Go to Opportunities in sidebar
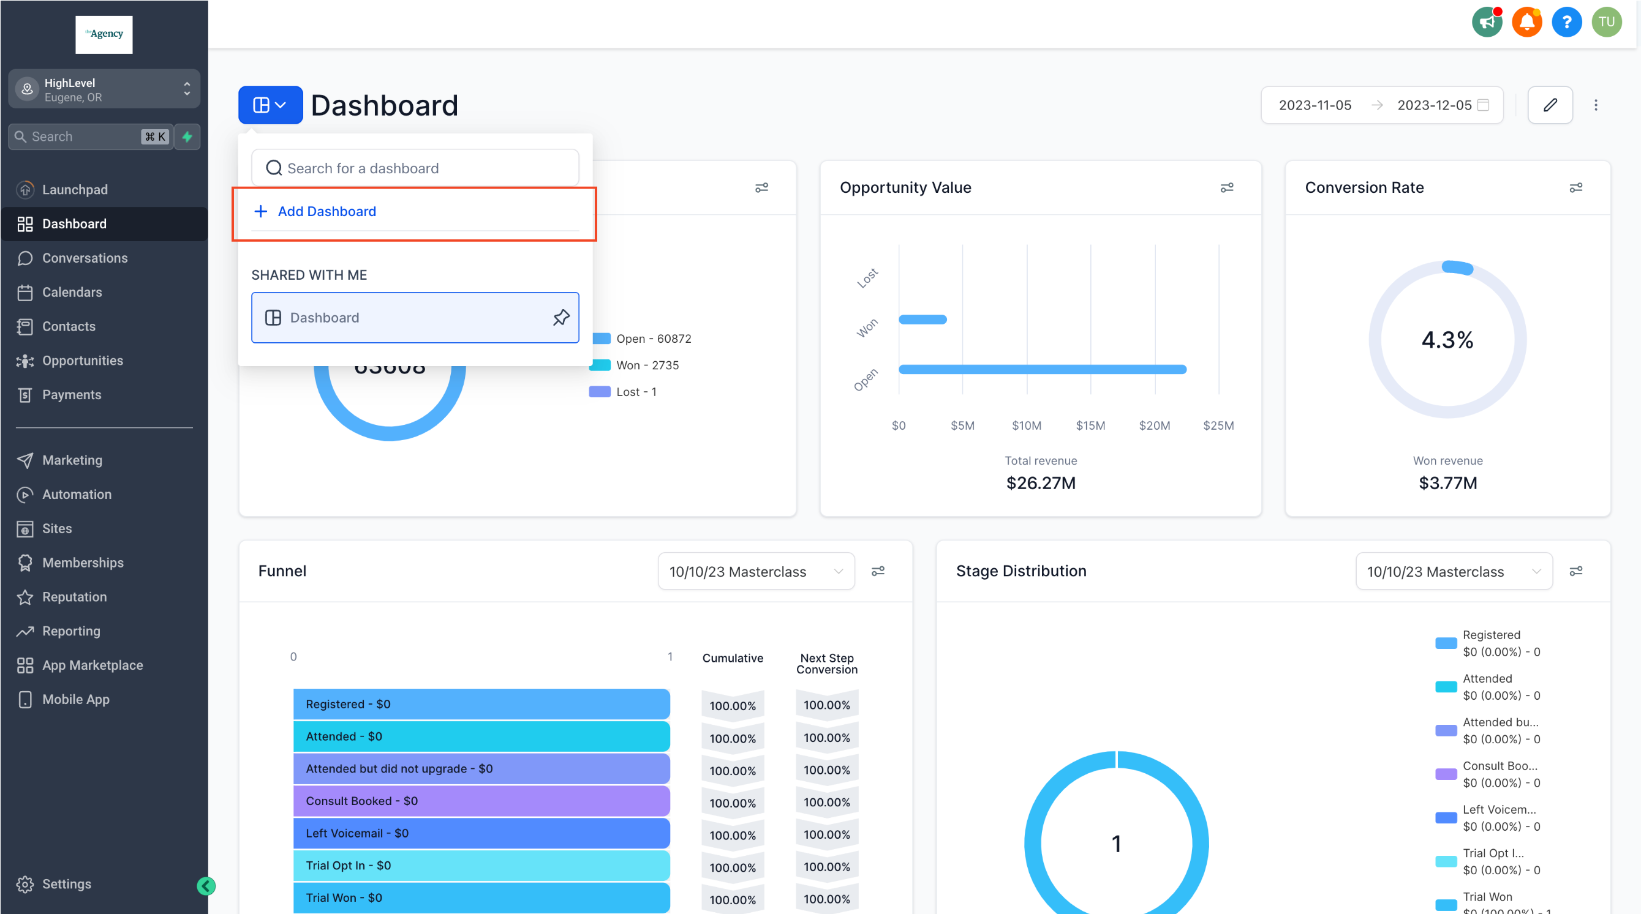This screenshot has width=1641, height=914. point(82,361)
